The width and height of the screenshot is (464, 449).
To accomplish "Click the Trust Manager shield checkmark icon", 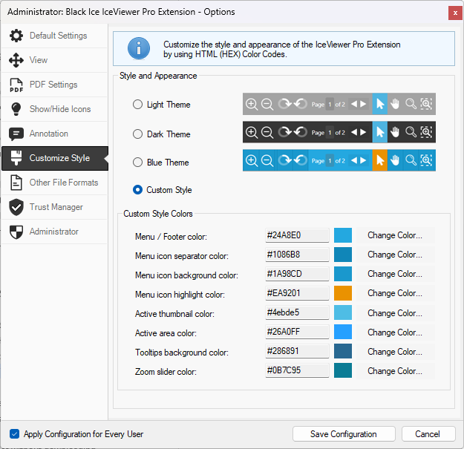I will (x=16, y=207).
